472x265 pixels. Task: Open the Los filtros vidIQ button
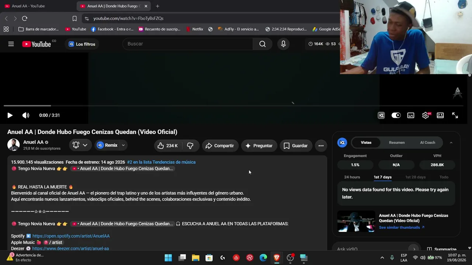tap(82, 44)
